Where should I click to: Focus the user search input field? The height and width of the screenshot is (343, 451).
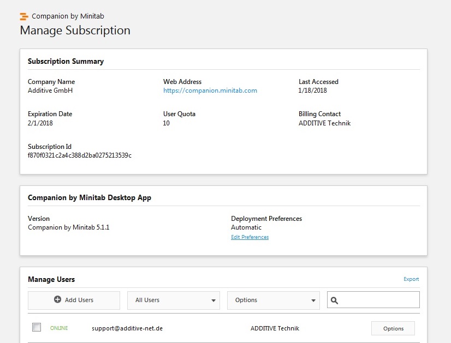point(373,299)
